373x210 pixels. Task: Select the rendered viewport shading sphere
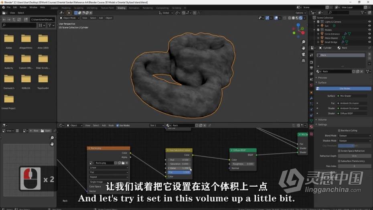tap(301, 18)
